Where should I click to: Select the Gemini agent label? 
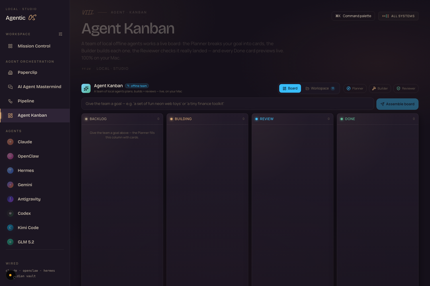25,185
